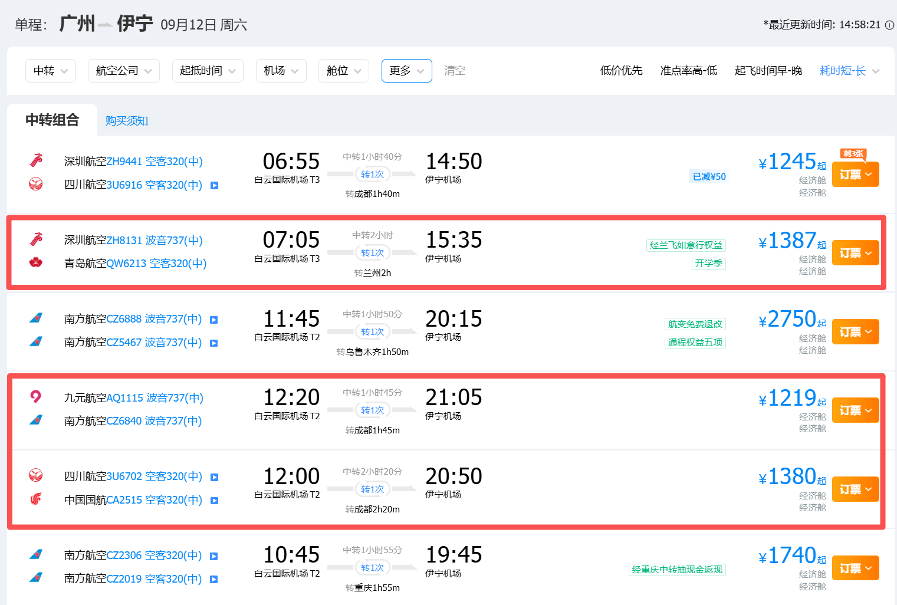Book the ¥1219 flight via 订票
The image size is (897, 605).
856,410
